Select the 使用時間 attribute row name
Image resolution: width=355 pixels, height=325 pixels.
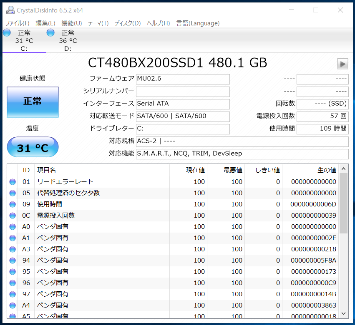[x=50, y=204]
